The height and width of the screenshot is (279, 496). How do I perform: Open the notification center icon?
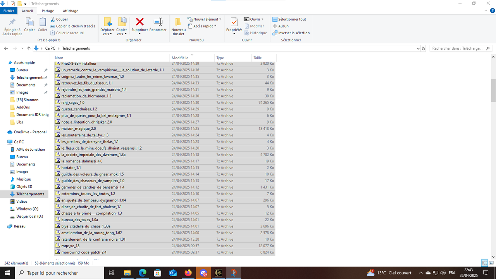click(486, 273)
